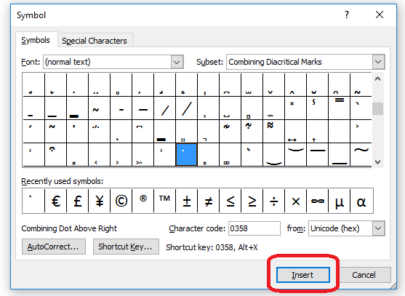Pick the Alpha symbol from recently used symbols
The width and height of the screenshot is (405, 296).
tap(361, 201)
